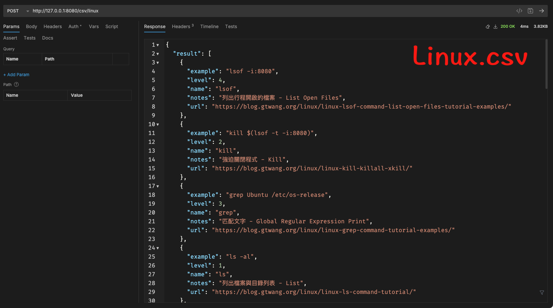Open the POST method dropdown
The image size is (553, 308).
(x=18, y=11)
